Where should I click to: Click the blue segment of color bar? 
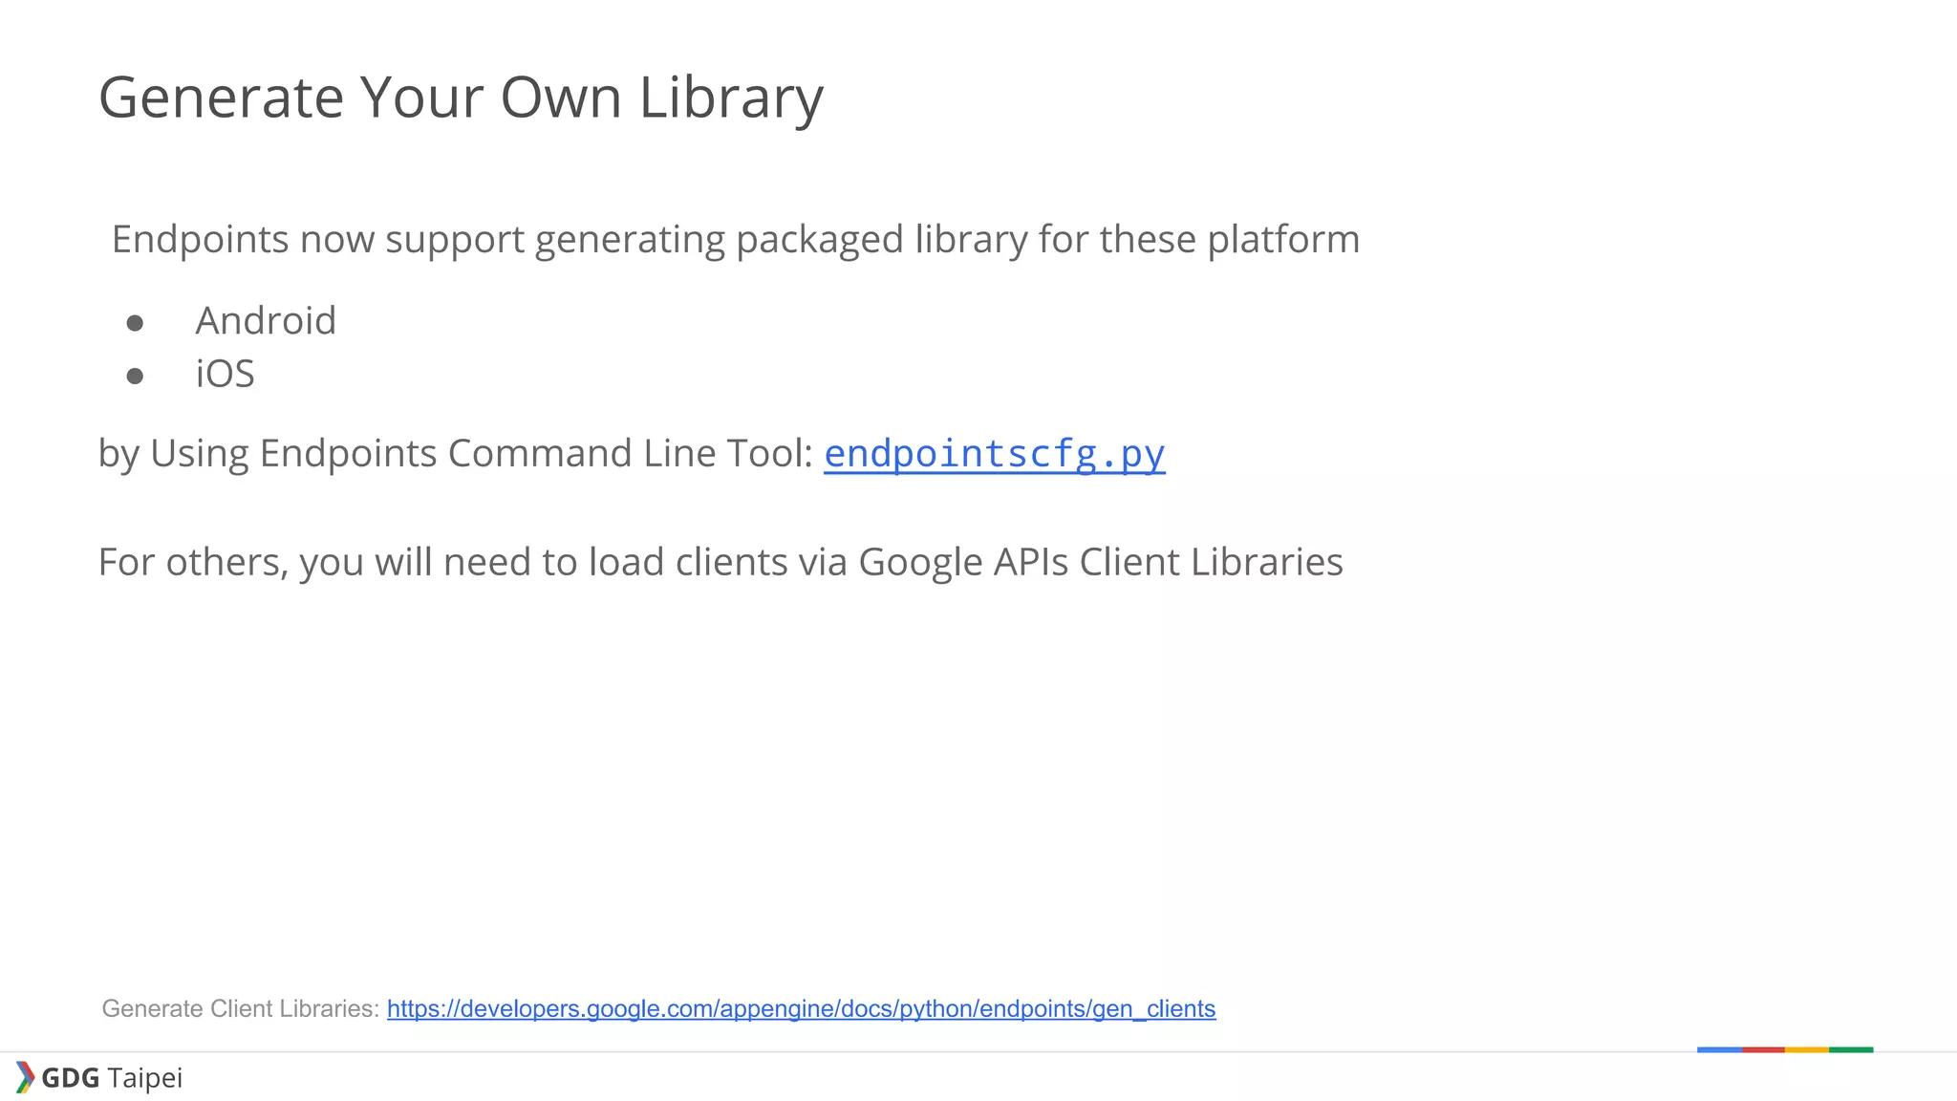(x=1719, y=1049)
